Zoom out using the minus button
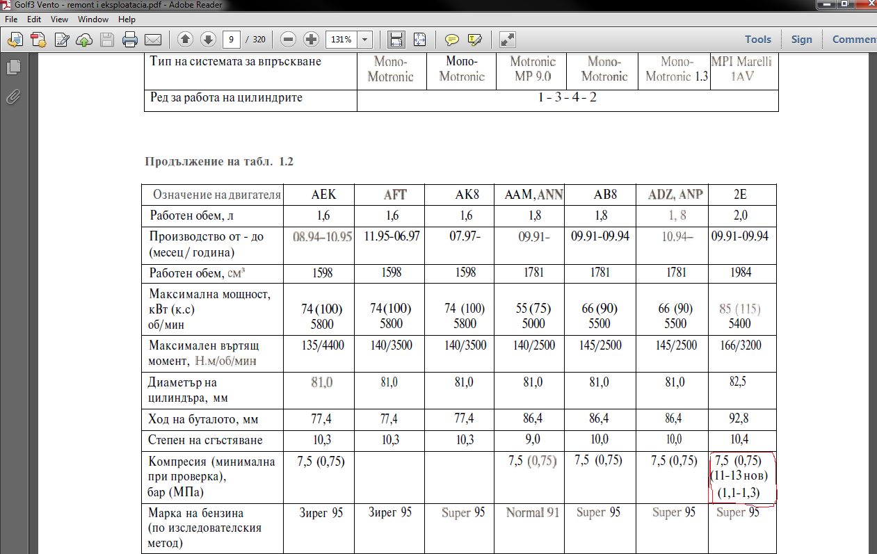Screen dimensions: 877x554 (x=289, y=40)
